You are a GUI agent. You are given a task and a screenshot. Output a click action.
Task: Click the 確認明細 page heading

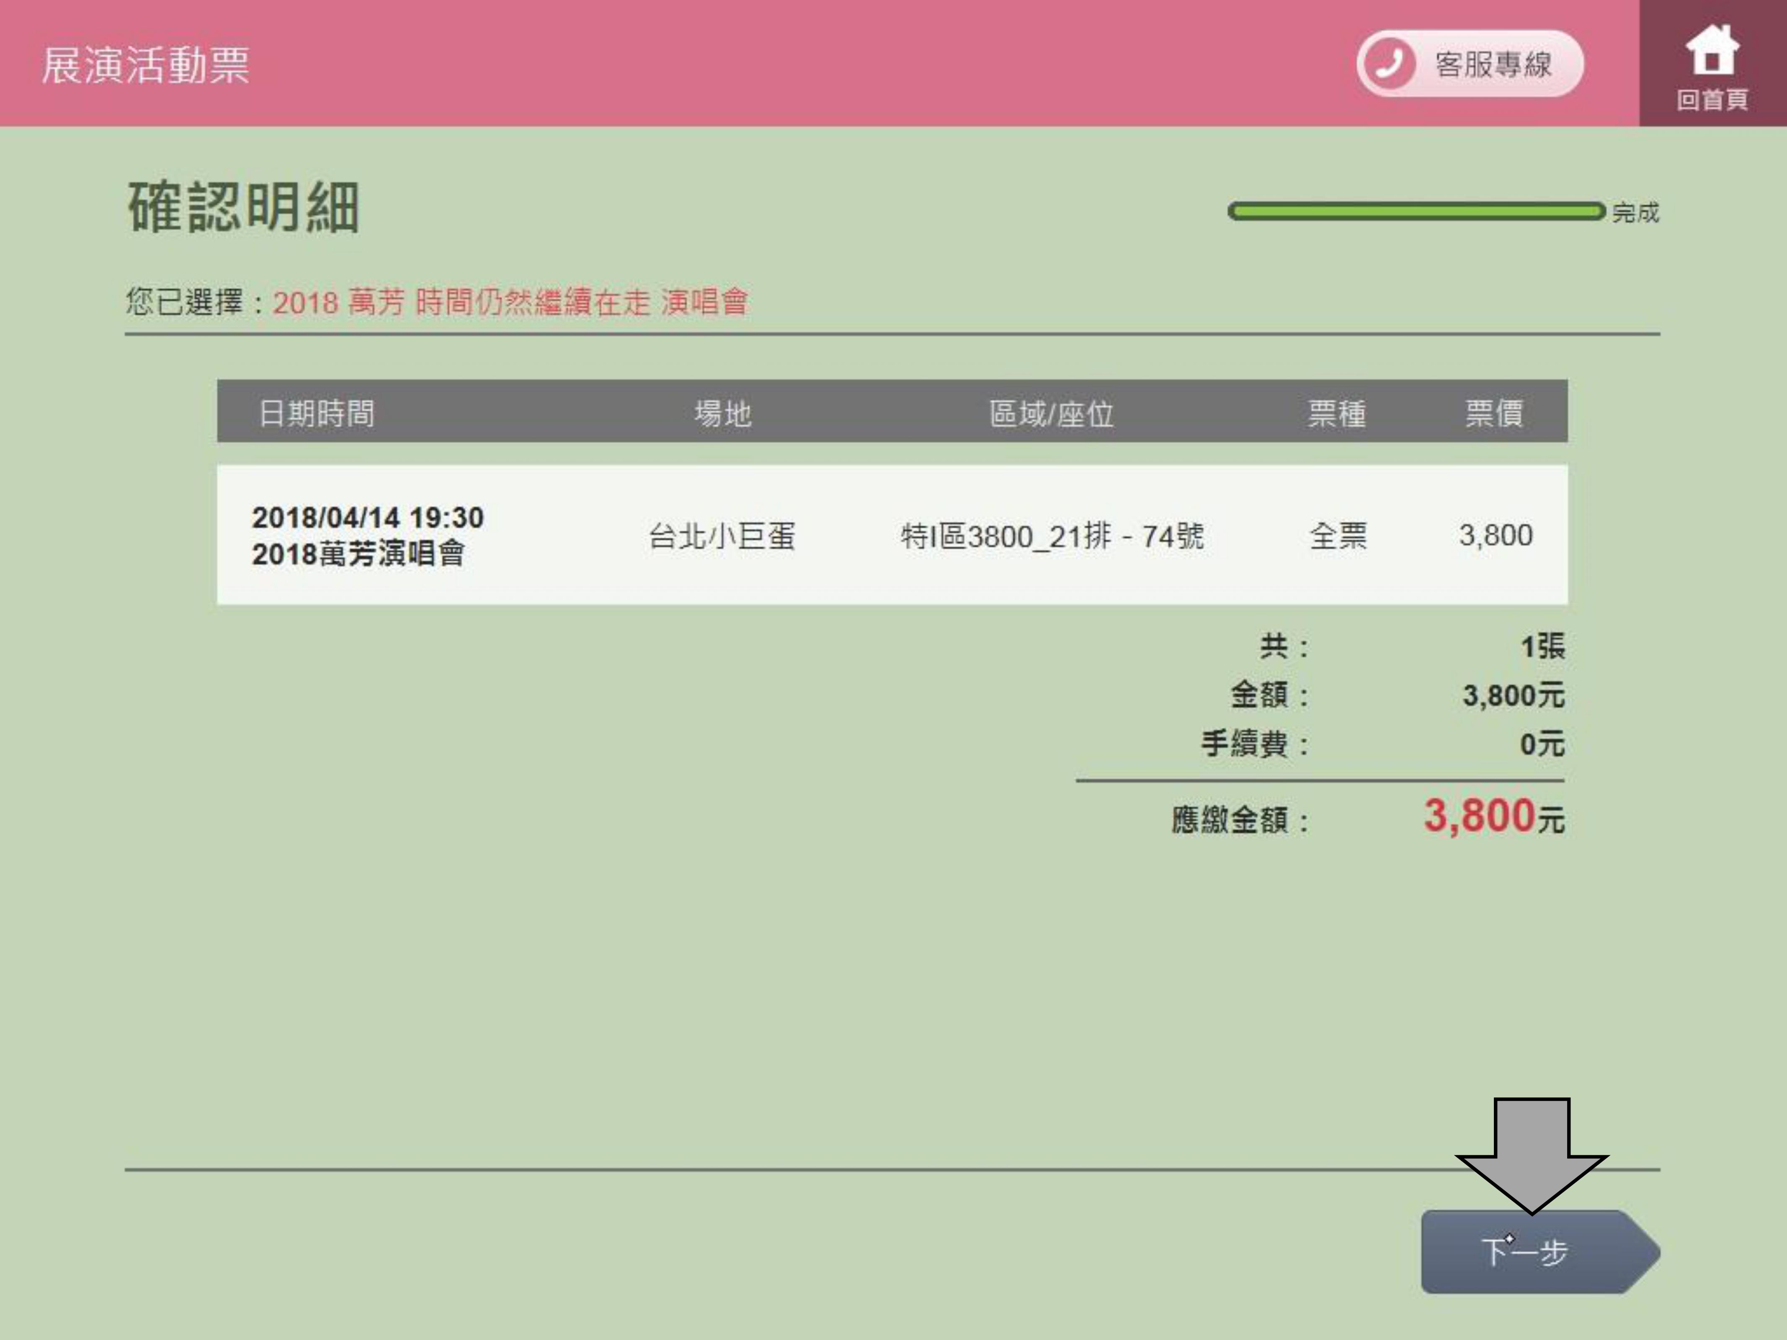tap(243, 208)
